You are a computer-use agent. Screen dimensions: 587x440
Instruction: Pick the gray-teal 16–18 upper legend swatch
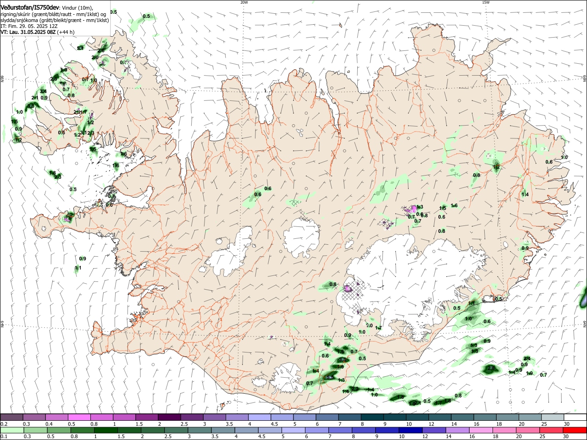click(485, 417)
